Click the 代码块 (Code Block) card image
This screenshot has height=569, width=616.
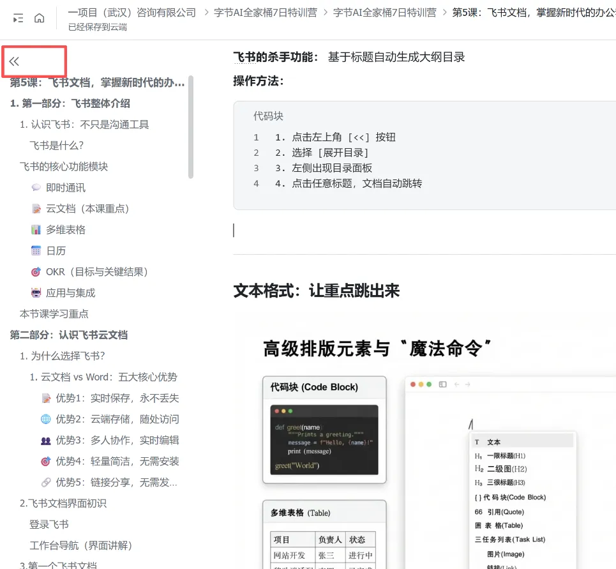[x=324, y=430]
